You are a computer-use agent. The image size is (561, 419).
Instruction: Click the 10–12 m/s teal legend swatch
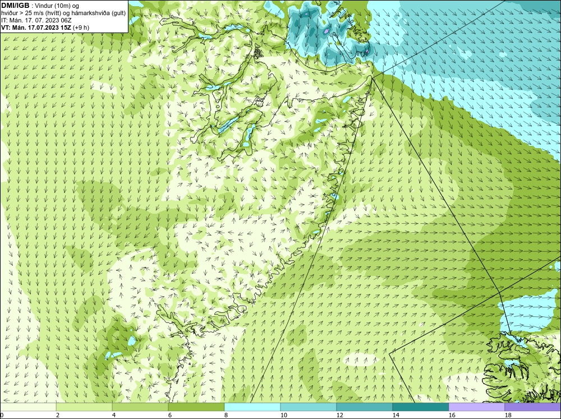309,407
